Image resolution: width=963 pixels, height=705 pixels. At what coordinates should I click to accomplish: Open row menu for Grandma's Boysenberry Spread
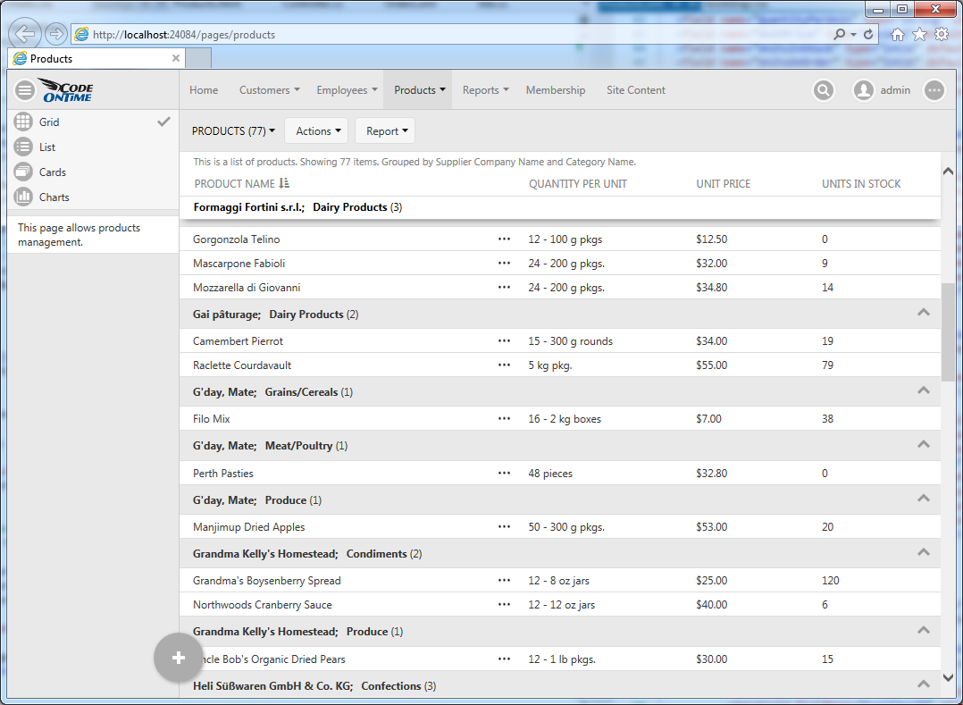[504, 580]
